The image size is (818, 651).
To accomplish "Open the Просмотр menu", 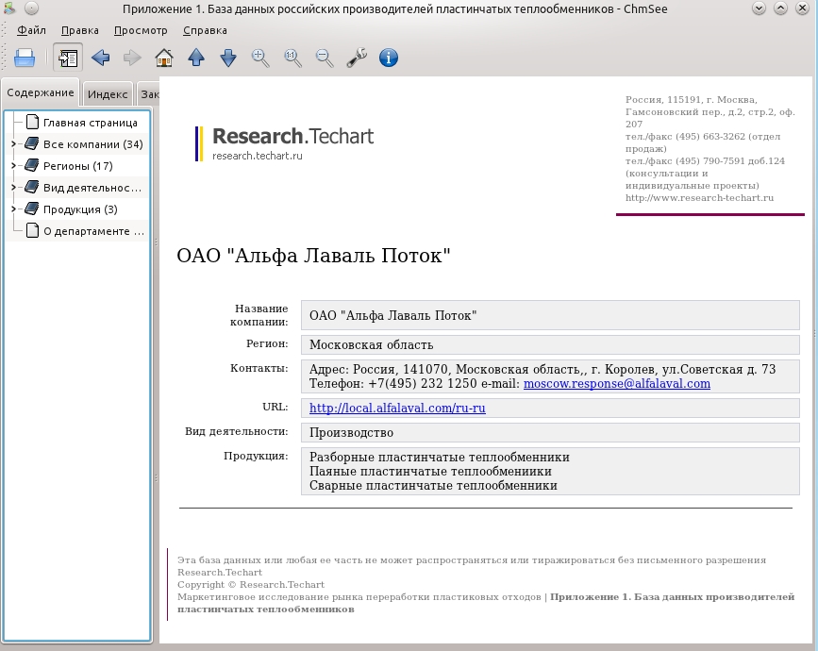I will click(141, 30).
